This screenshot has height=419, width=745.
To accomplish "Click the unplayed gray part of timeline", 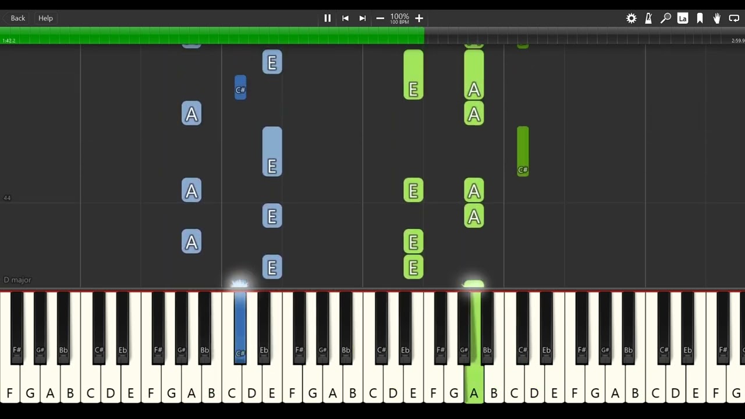I will [x=584, y=35].
